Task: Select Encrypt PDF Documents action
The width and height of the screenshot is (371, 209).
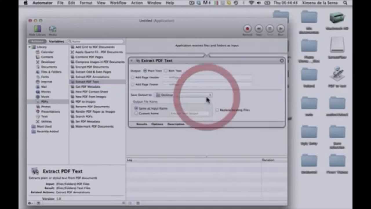Action: click(92, 67)
